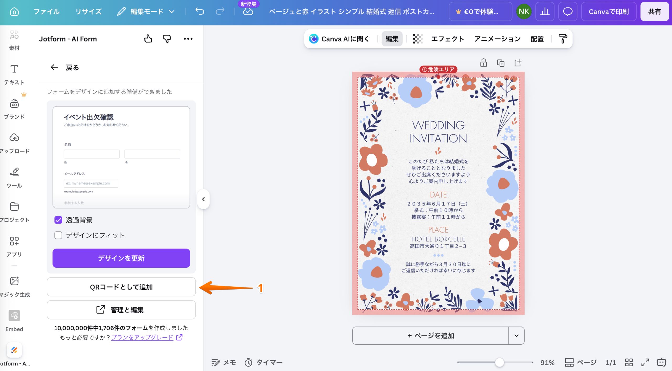Enter fullscreen presentation mode
Viewport: 672px width, 371px height.
[645, 363]
